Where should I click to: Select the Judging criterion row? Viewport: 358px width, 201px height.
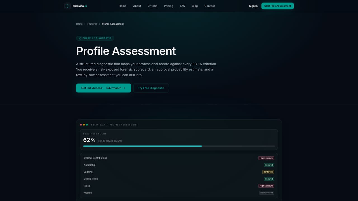point(179,172)
